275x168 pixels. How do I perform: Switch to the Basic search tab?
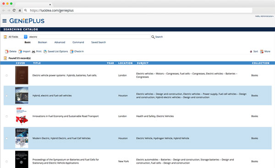click(27, 42)
